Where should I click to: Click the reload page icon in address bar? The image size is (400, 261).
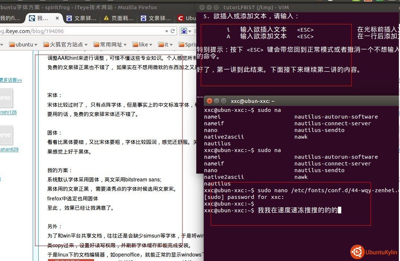tap(173, 31)
